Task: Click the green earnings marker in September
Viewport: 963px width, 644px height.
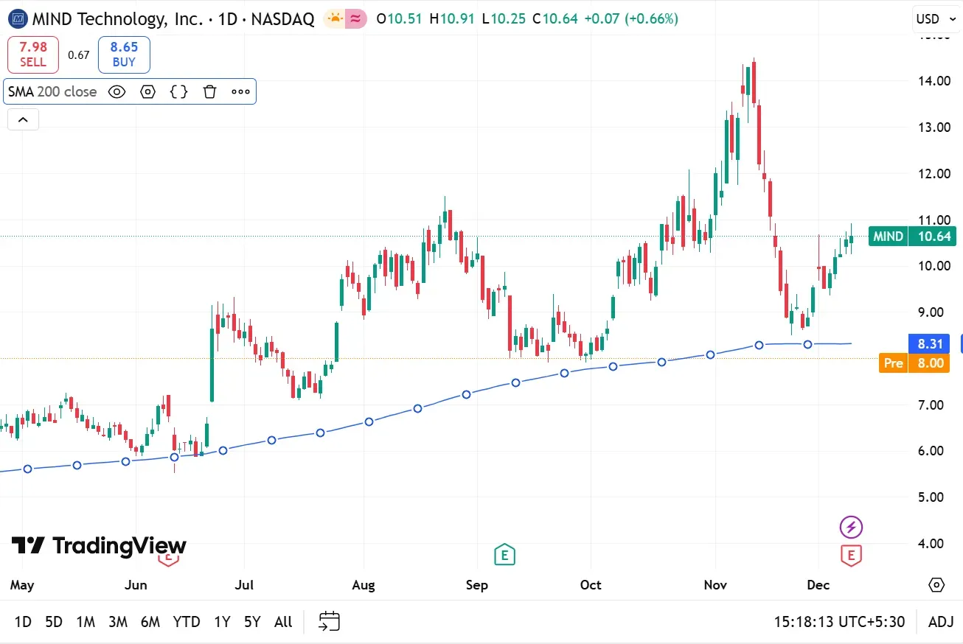Action: point(504,554)
